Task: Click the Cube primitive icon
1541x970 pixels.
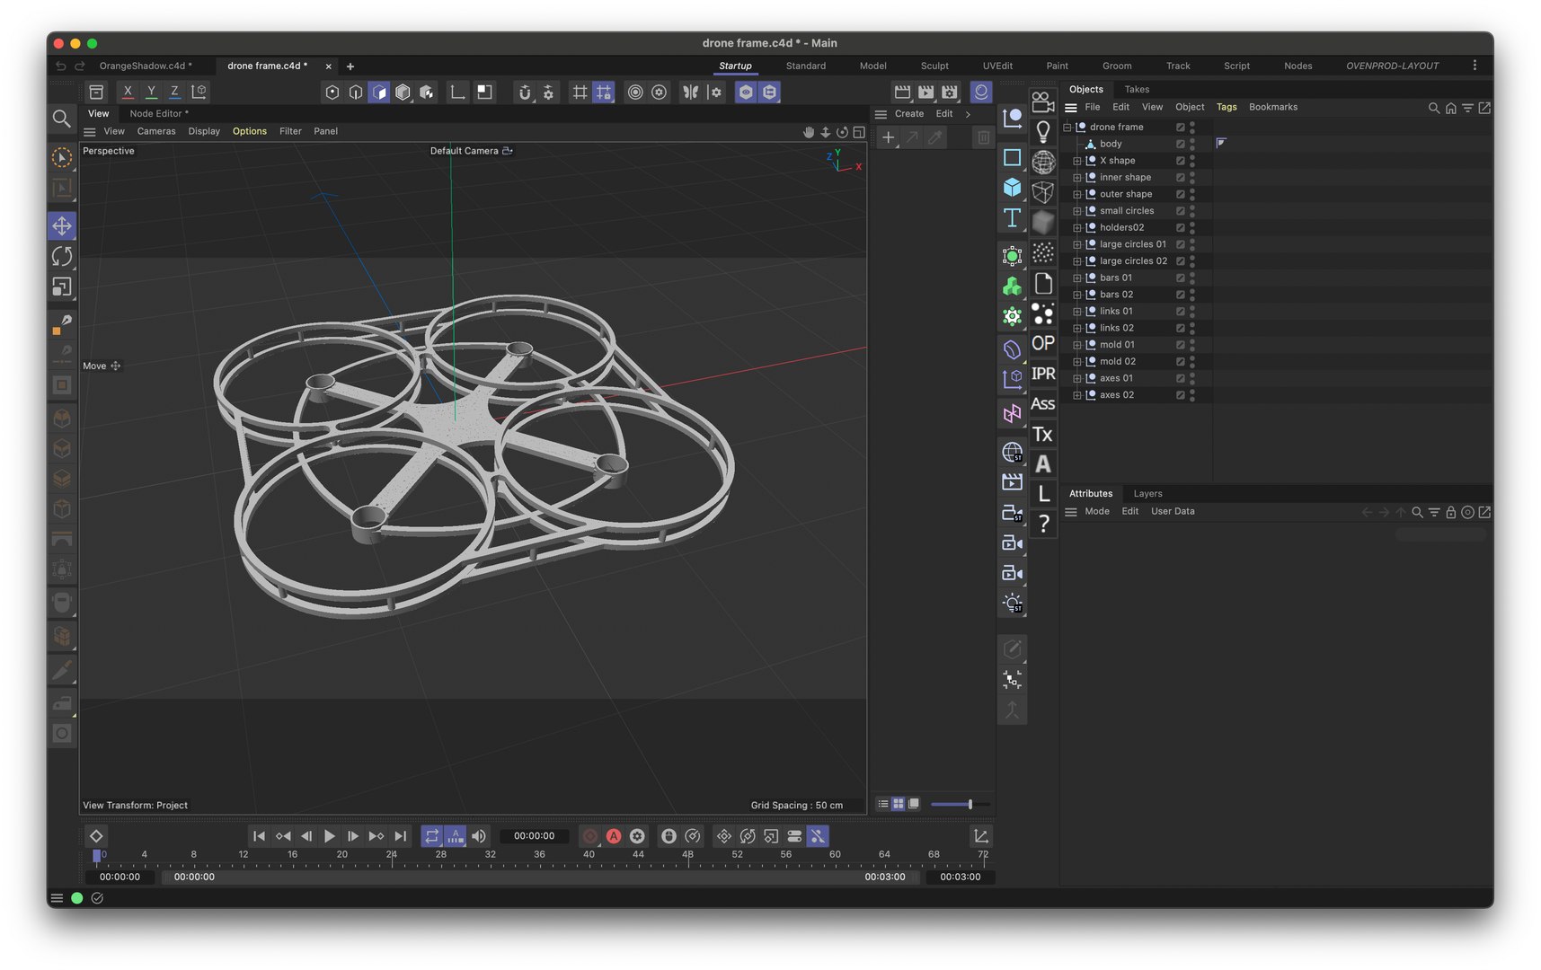Action: pyautogui.click(x=1012, y=188)
